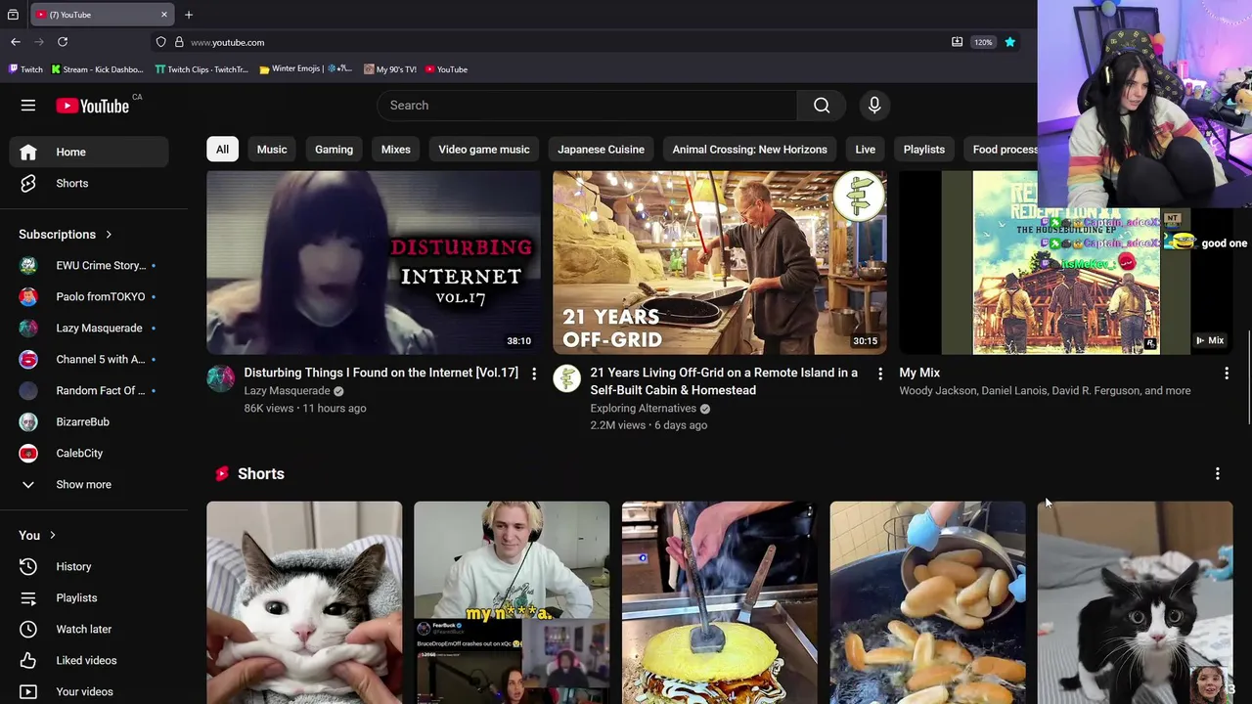Open Your videos
1252x704 pixels.
click(89, 691)
